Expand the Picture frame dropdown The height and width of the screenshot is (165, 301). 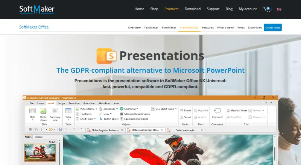tap(96, 109)
